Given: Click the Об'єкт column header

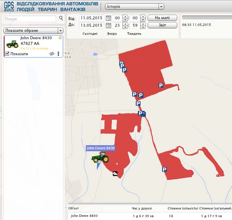Looking at the screenshot, I should click(x=74, y=208).
